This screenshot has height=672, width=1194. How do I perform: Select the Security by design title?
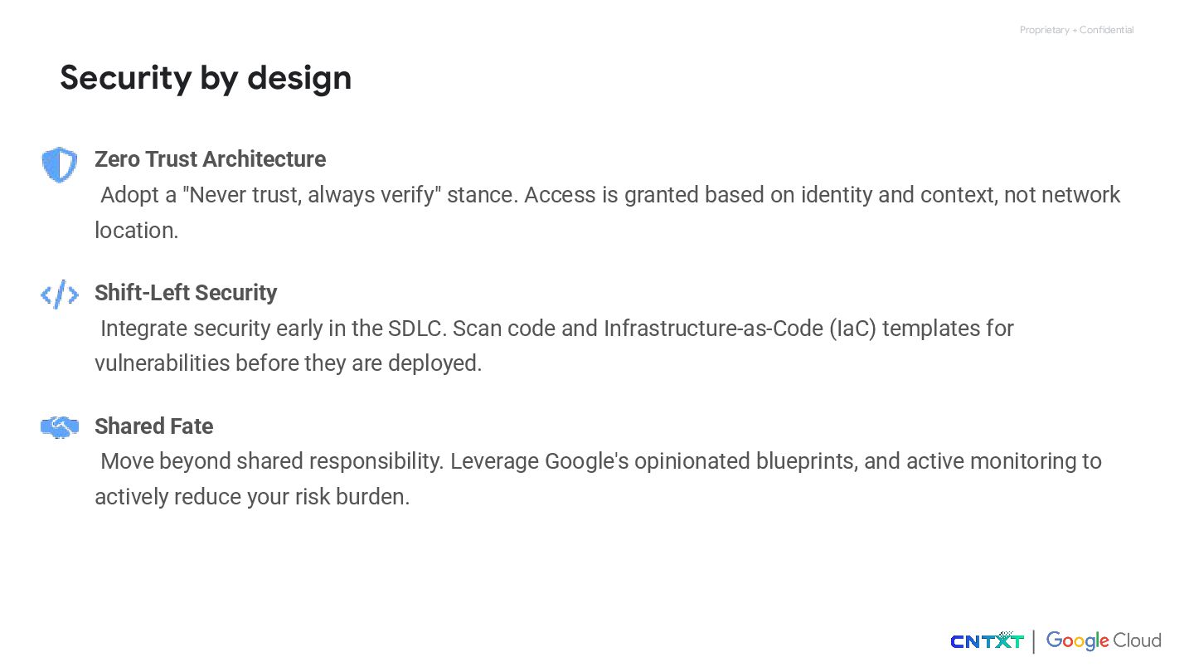(206, 77)
